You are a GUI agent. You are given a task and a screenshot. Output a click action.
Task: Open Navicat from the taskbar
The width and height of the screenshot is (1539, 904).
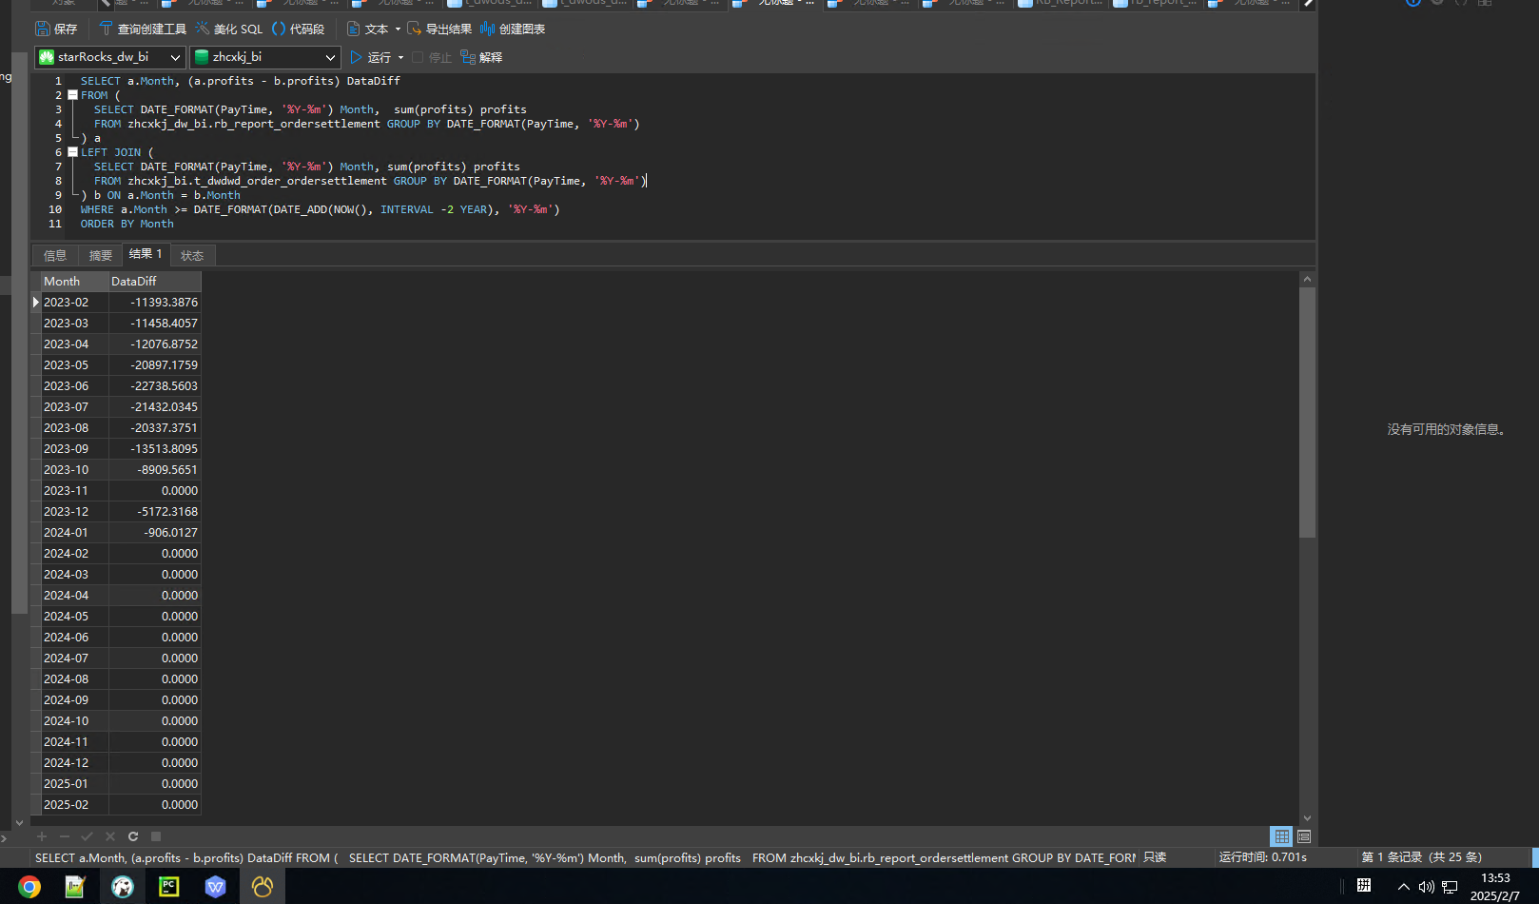coord(263,887)
